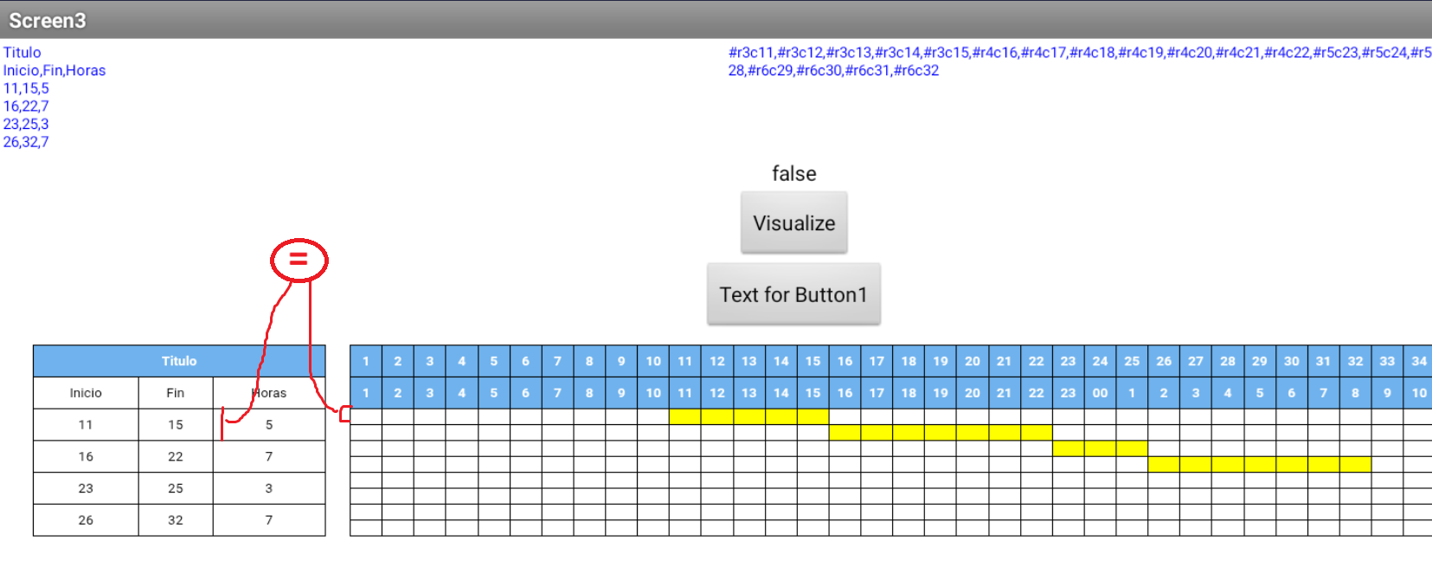The width and height of the screenshot is (1432, 567).
Task: Click the Fin column header cell
Action: pyautogui.click(x=176, y=393)
